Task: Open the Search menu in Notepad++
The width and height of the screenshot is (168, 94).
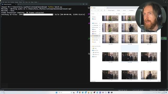Action: click(x=6, y=2)
